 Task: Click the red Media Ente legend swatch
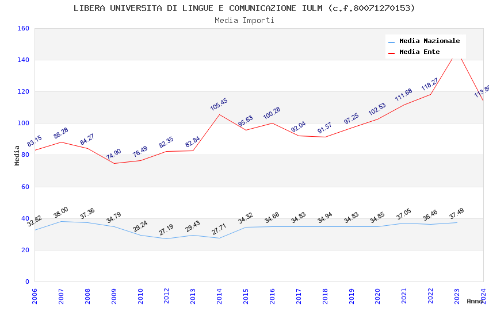391,53
